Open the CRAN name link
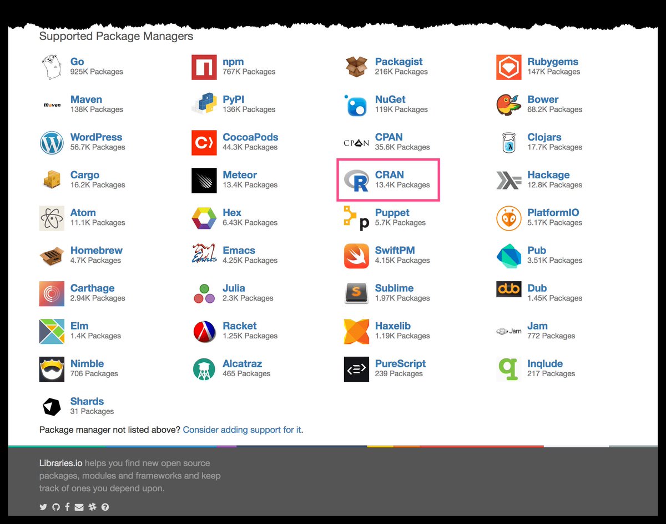This screenshot has width=666, height=524. (x=390, y=175)
